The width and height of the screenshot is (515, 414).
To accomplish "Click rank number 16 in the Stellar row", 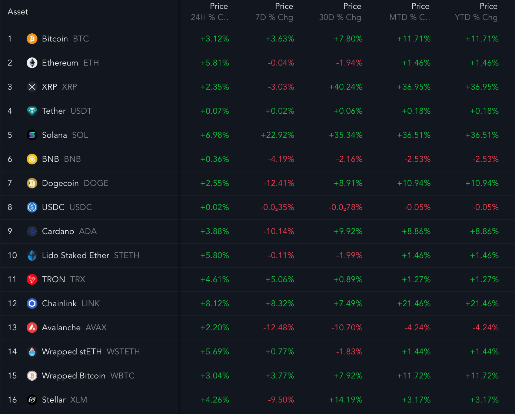I will (x=12, y=400).
